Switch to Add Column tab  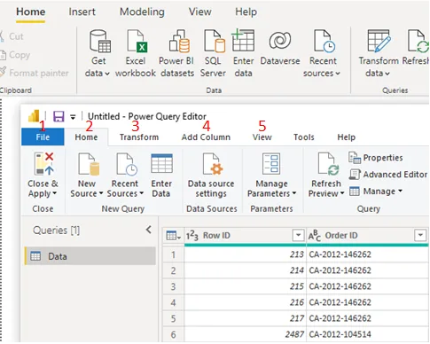click(206, 137)
